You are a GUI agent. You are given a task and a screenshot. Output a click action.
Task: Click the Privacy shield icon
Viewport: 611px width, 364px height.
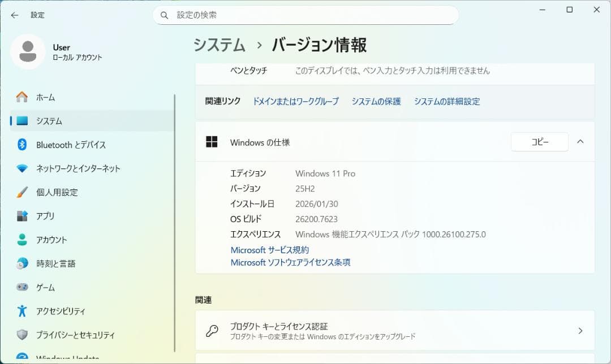[22, 335]
